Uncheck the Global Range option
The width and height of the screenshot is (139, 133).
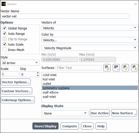click(x=5, y=28)
